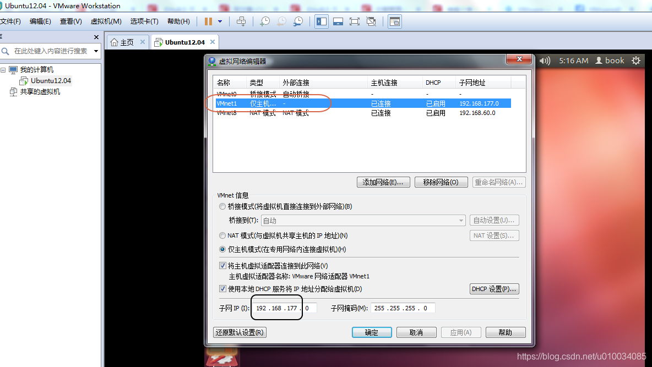Select the VMnet1 row in network list
The image size is (652, 367).
363,103
